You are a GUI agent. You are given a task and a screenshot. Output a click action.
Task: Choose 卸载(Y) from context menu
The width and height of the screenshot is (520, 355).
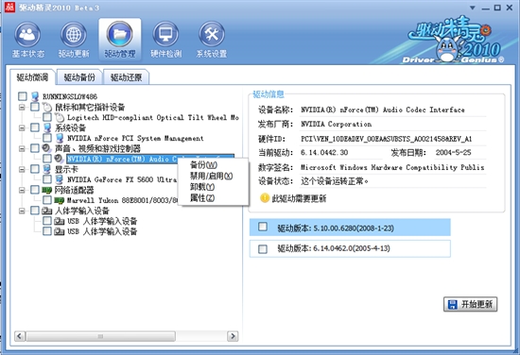pyautogui.click(x=202, y=187)
